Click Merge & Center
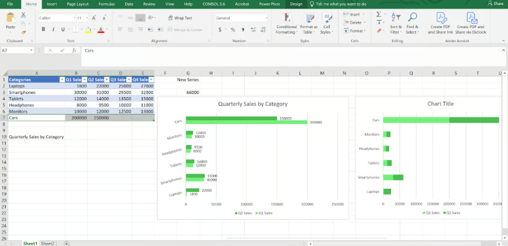Image resolution: width=508 pixels, height=246 pixels. [186, 30]
